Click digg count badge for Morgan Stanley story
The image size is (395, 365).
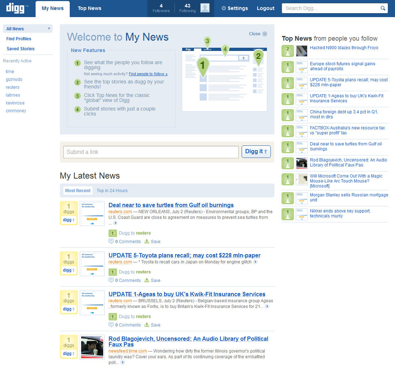(288, 198)
